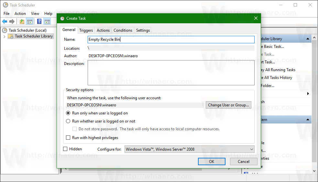318x182 pixels.
Task: Collapse the Scheduler Library actions section
Action: (x=308, y=39)
